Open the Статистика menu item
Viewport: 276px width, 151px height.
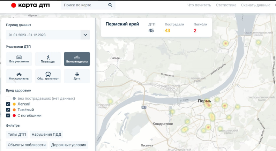tap(226, 5)
